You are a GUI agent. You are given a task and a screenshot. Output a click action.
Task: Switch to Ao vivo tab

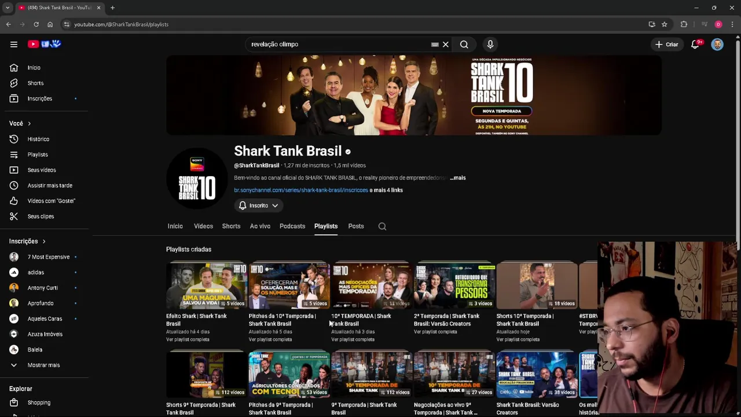click(x=260, y=226)
